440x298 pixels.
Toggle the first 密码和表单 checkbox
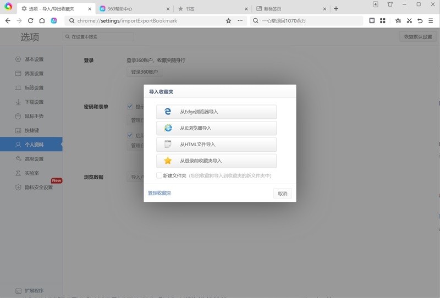(130, 106)
